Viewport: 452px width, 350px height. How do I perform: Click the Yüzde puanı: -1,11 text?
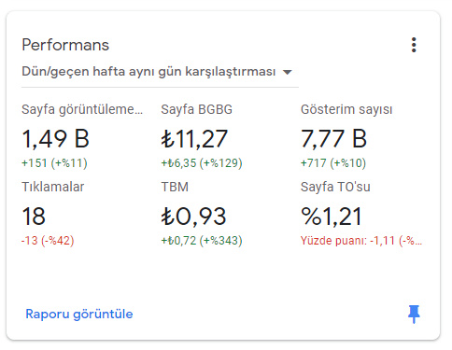[361, 241]
